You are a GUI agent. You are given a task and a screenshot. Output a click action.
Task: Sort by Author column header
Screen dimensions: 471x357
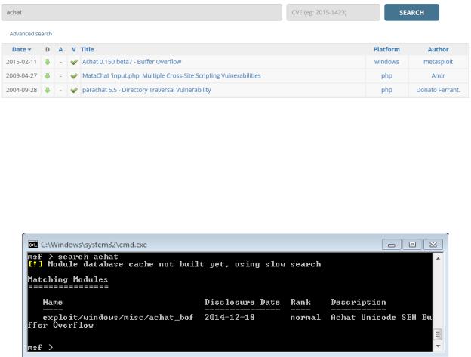(x=438, y=49)
